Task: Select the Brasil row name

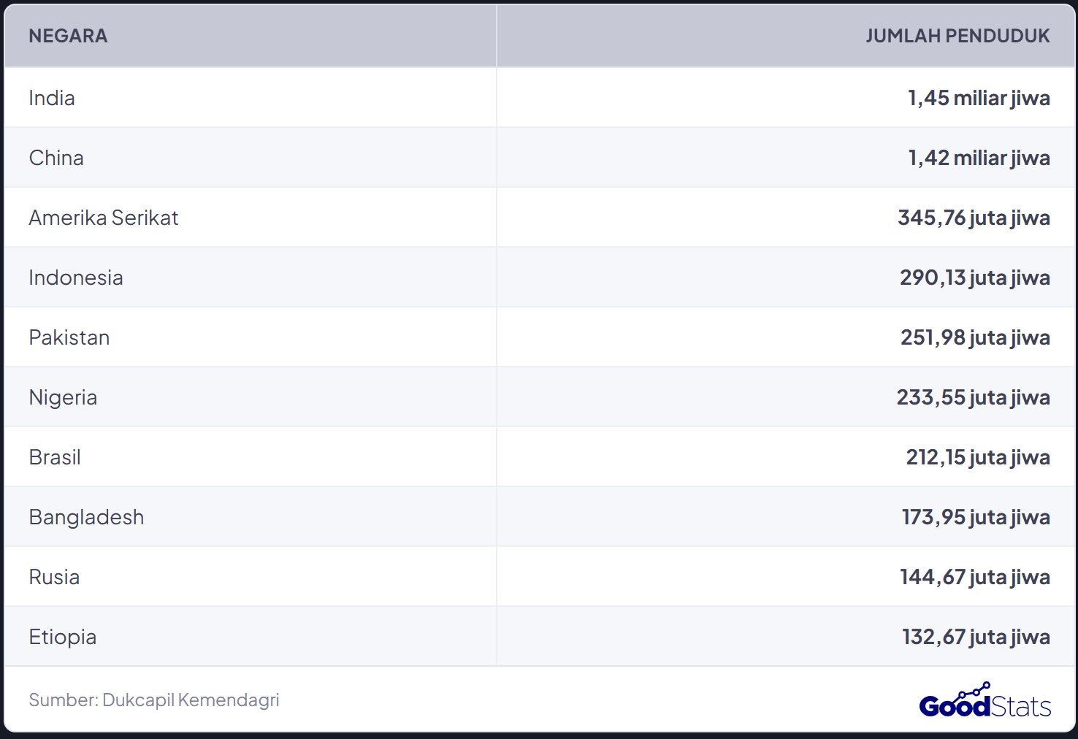Action: 55,457
